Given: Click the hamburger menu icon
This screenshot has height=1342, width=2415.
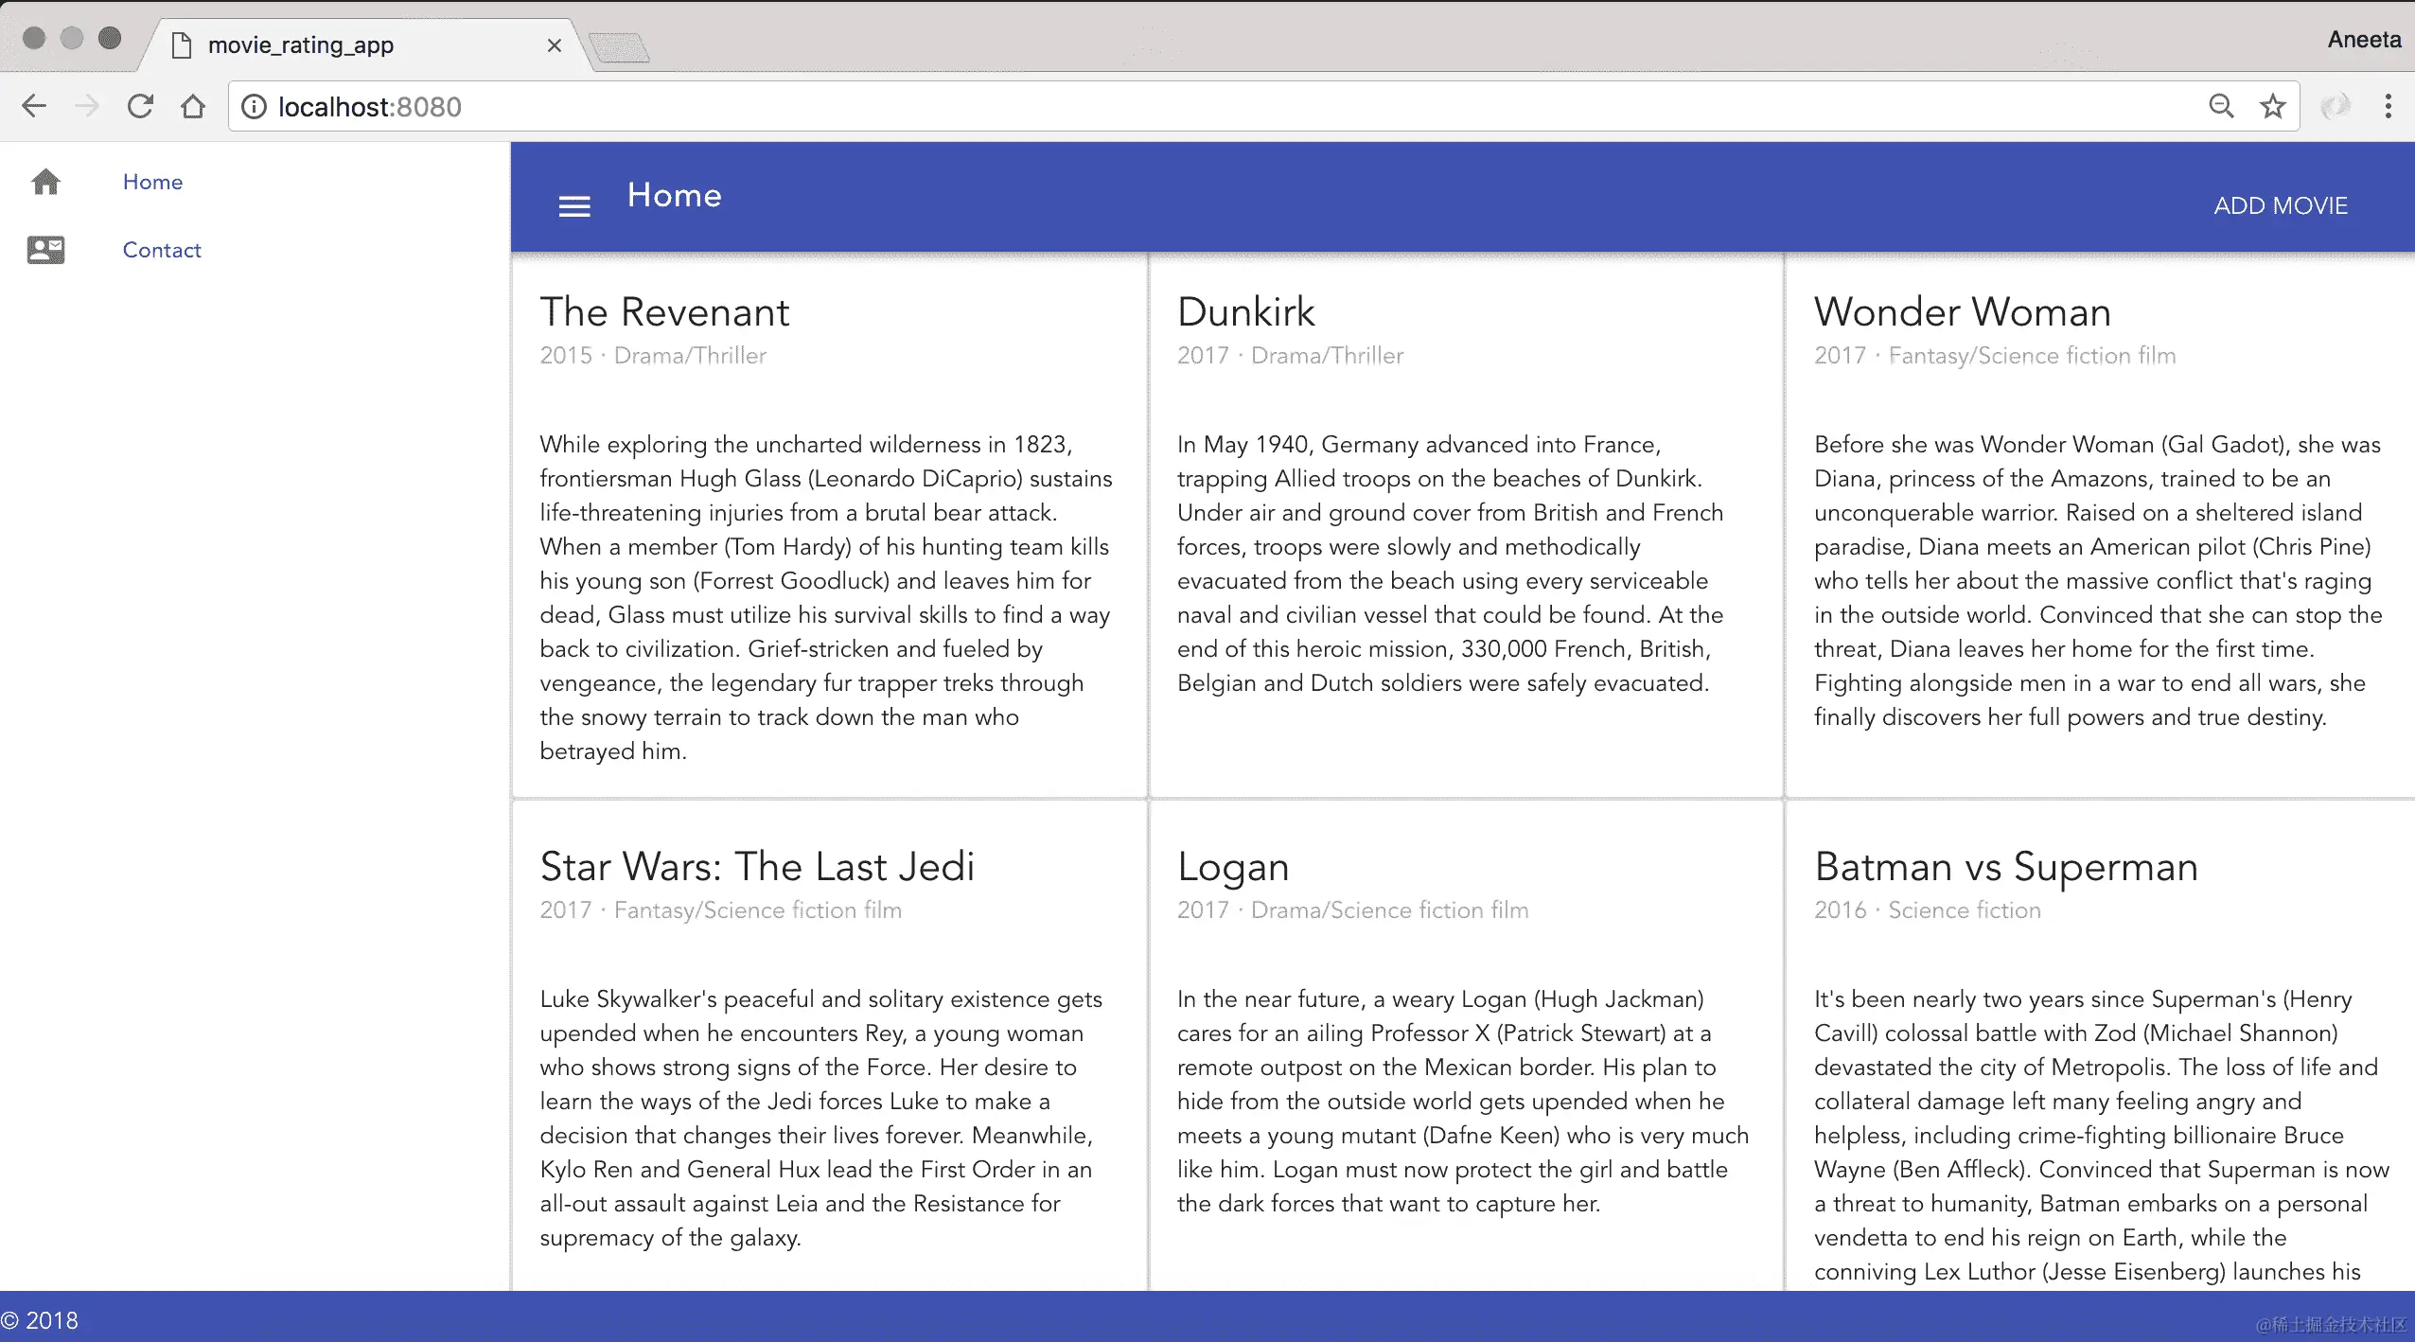Looking at the screenshot, I should coord(574,205).
